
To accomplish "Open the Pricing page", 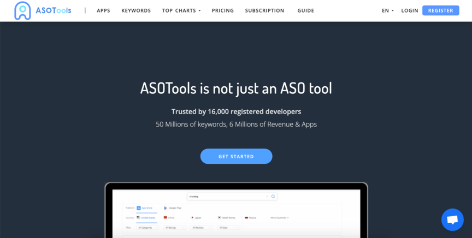I will click(x=223, y=10).
